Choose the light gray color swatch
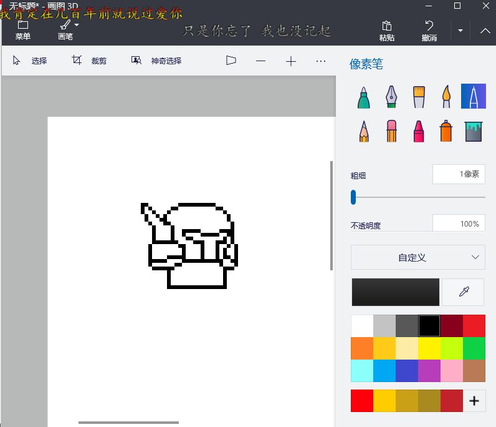Viewport: 496px width, 427px height. tap(384, 326)
